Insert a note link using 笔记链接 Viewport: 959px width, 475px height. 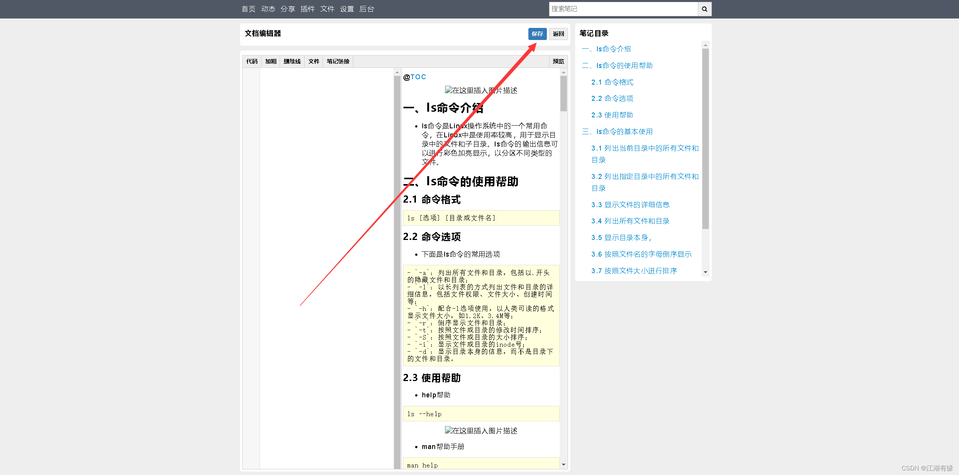click(x=338, y=61)
